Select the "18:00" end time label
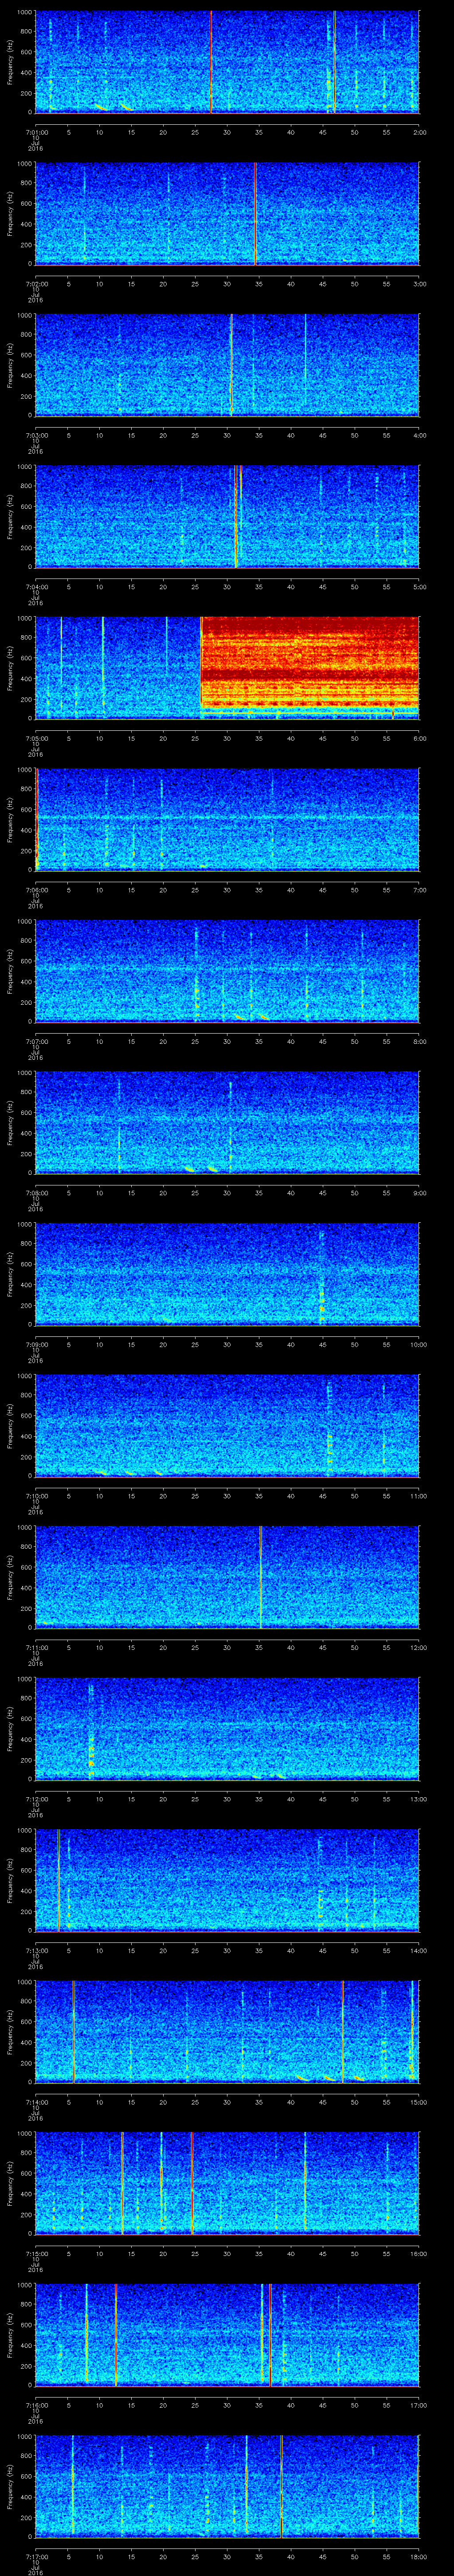454x2576 pixels. coord(418,2557)
